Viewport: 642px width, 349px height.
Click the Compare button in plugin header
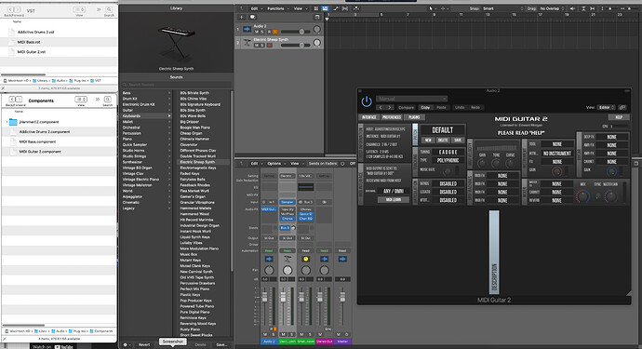pos(407,107)
